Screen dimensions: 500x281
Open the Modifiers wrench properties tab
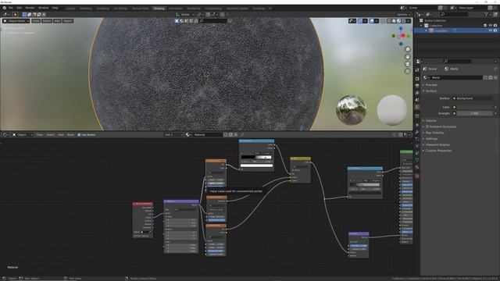click(x=417, y=132)
